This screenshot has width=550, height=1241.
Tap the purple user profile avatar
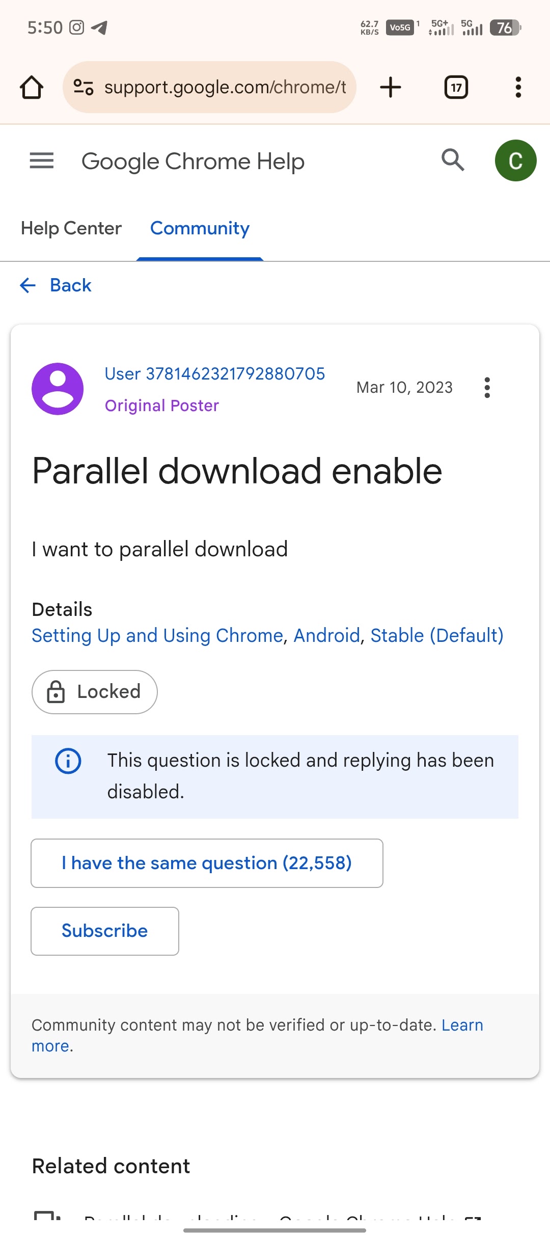(x=58, y=389)
